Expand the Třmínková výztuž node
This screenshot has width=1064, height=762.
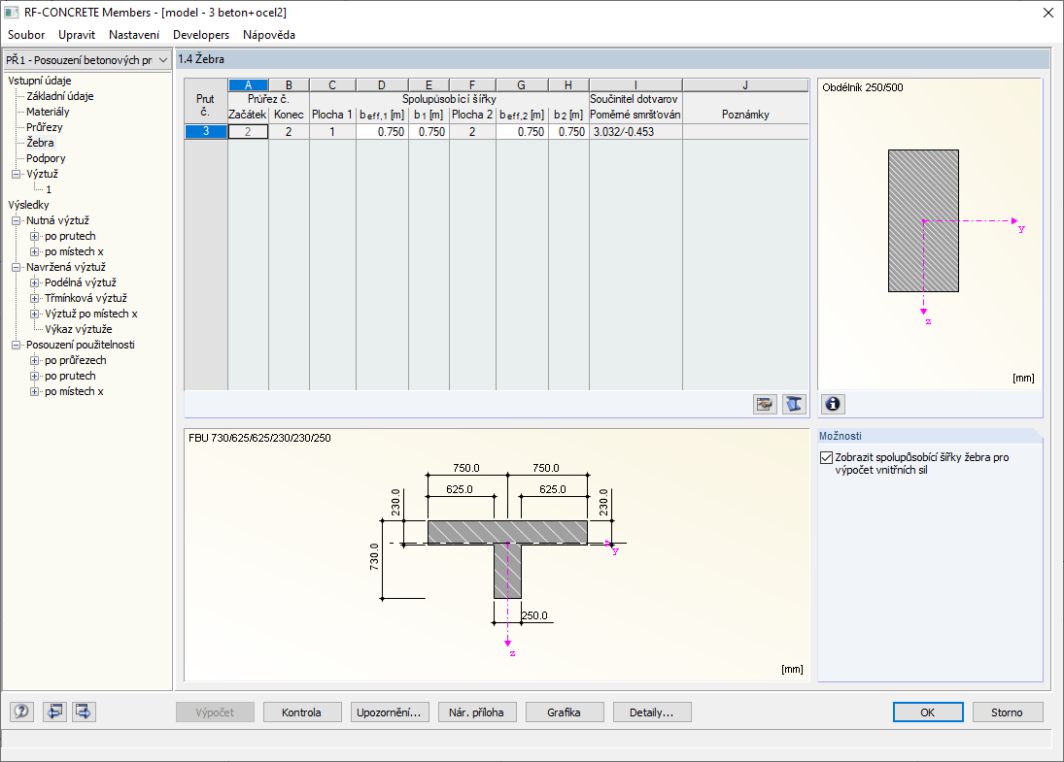pyautogui.click(x=35, y=298)
